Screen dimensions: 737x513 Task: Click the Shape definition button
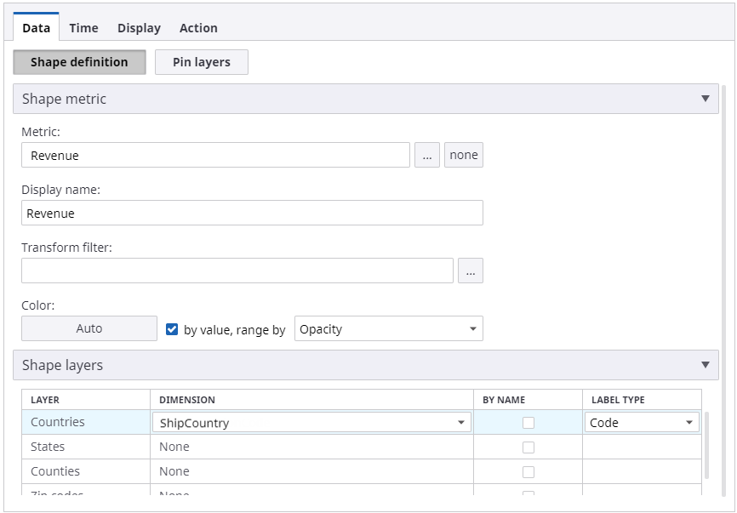coord(79,62)
